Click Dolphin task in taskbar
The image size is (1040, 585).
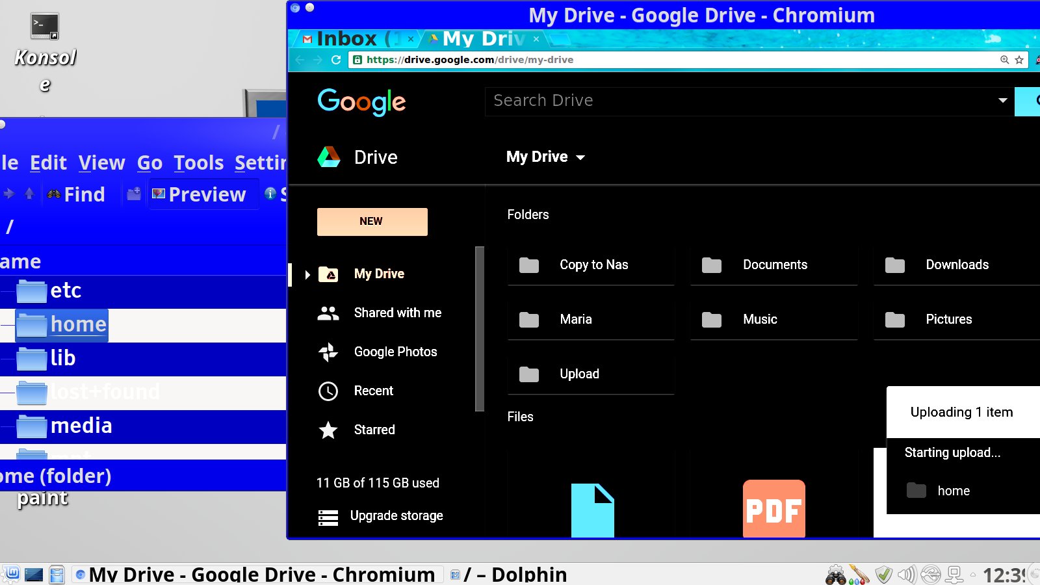pos(508,575)
